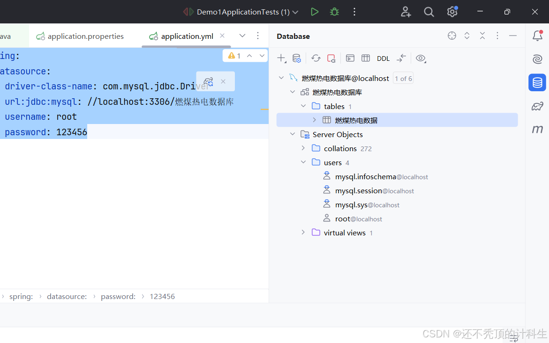Image resolution: width=549 pixels, height=343 pixels.
Task: Click 'spring:' breadcrumb
Action: coord(21,297)
